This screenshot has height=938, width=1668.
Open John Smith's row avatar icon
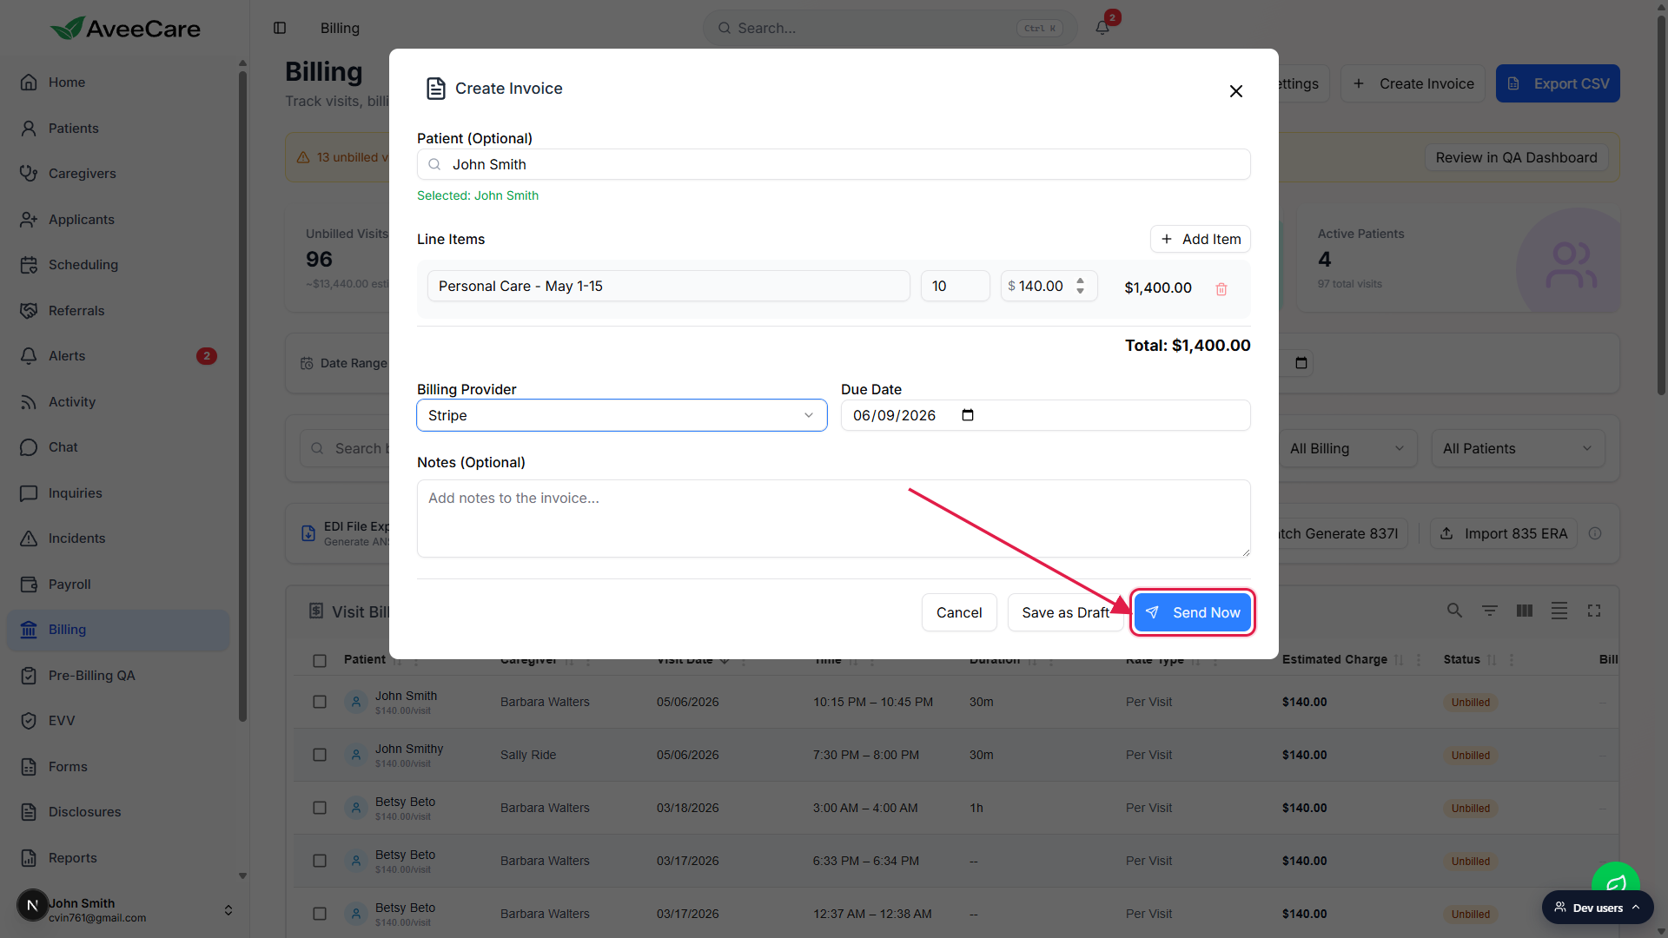coord(355,702)
